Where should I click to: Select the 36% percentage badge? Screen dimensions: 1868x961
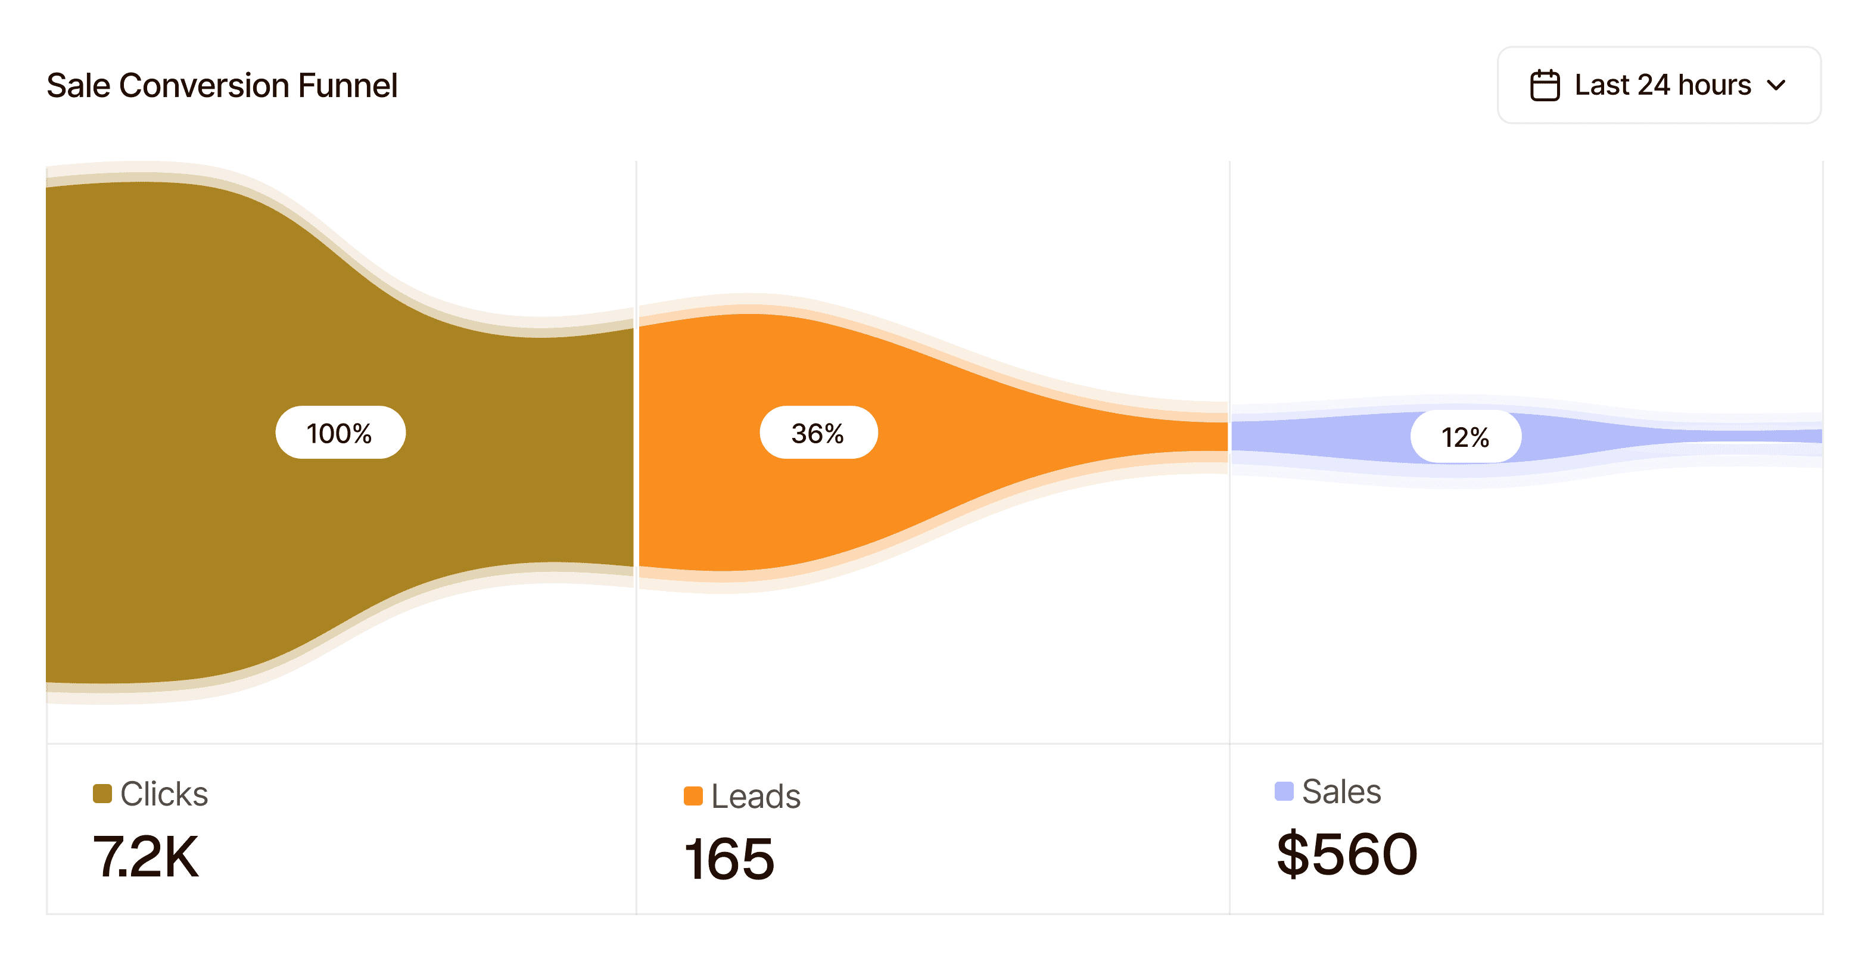click(818, 433)
